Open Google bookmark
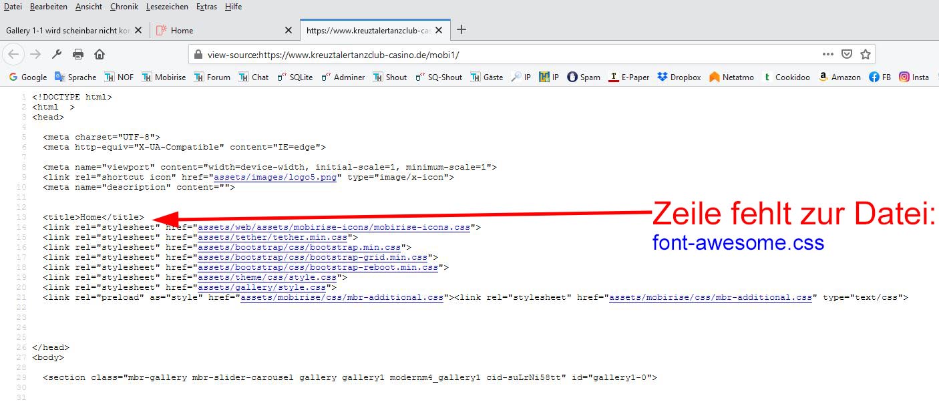 [27, 77]
